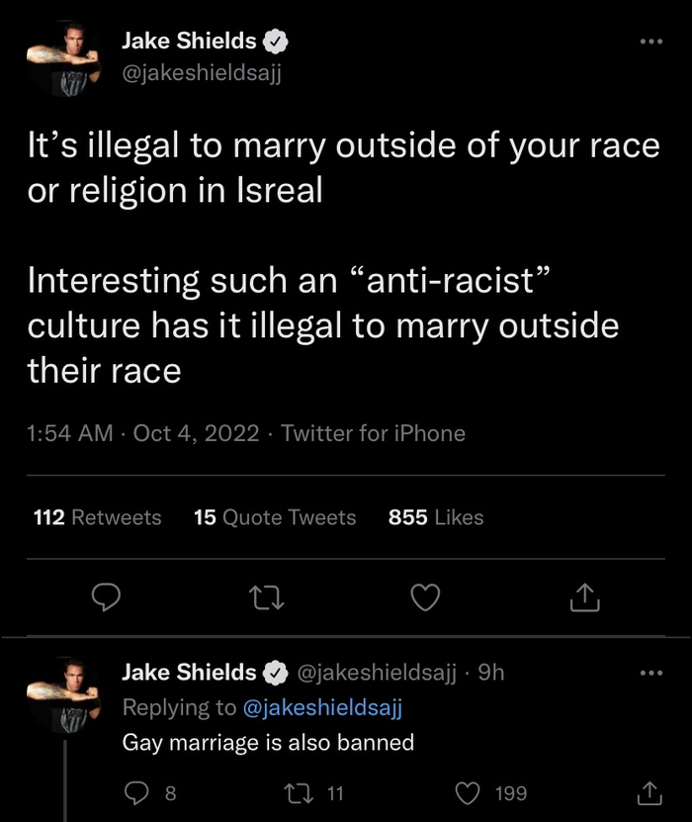
Task: Share the main tweet
Action: coord(585,596)
